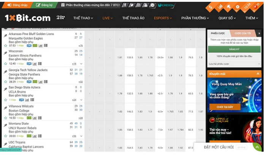Viewport: 266px width, 155px height.
Task: Select 1.81 odds for Wisconsin match
Action: (x=120, y=58)
